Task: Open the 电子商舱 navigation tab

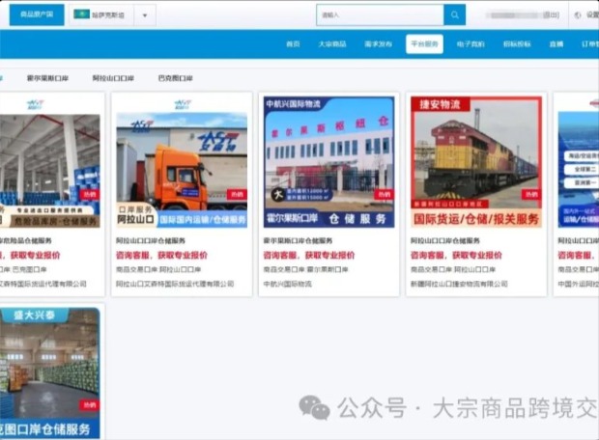Action: click(x=471, y=43)
